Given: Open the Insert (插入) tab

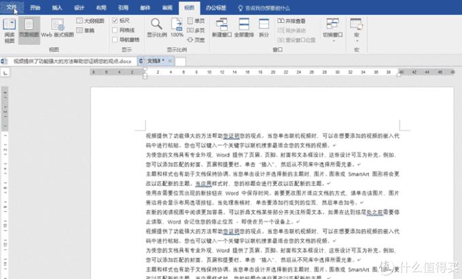Looking at the screenshot, I should tap(57, 7).
